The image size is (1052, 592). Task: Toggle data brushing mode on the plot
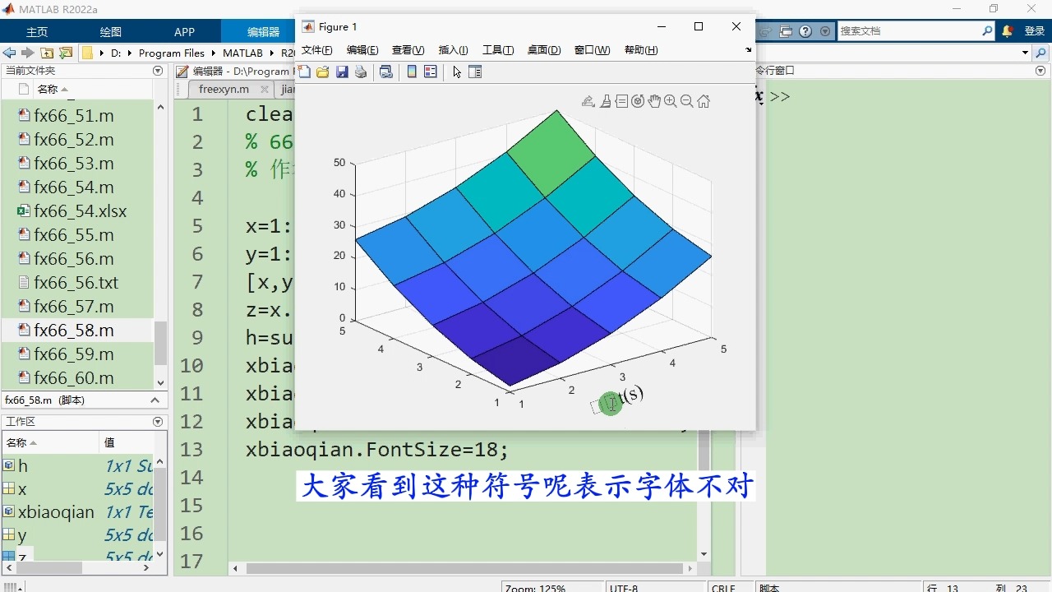pos(606,100)
